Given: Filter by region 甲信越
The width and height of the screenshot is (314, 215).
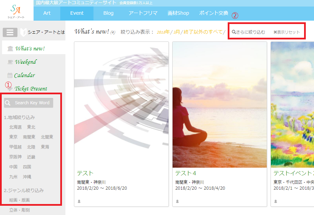Looking at the screenshot, I should click(x=15, y=147).
